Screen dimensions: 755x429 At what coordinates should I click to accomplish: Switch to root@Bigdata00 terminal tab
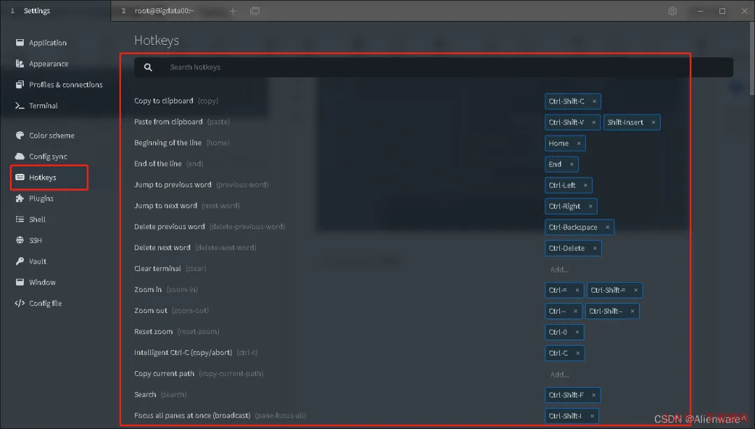coord(164,10)
